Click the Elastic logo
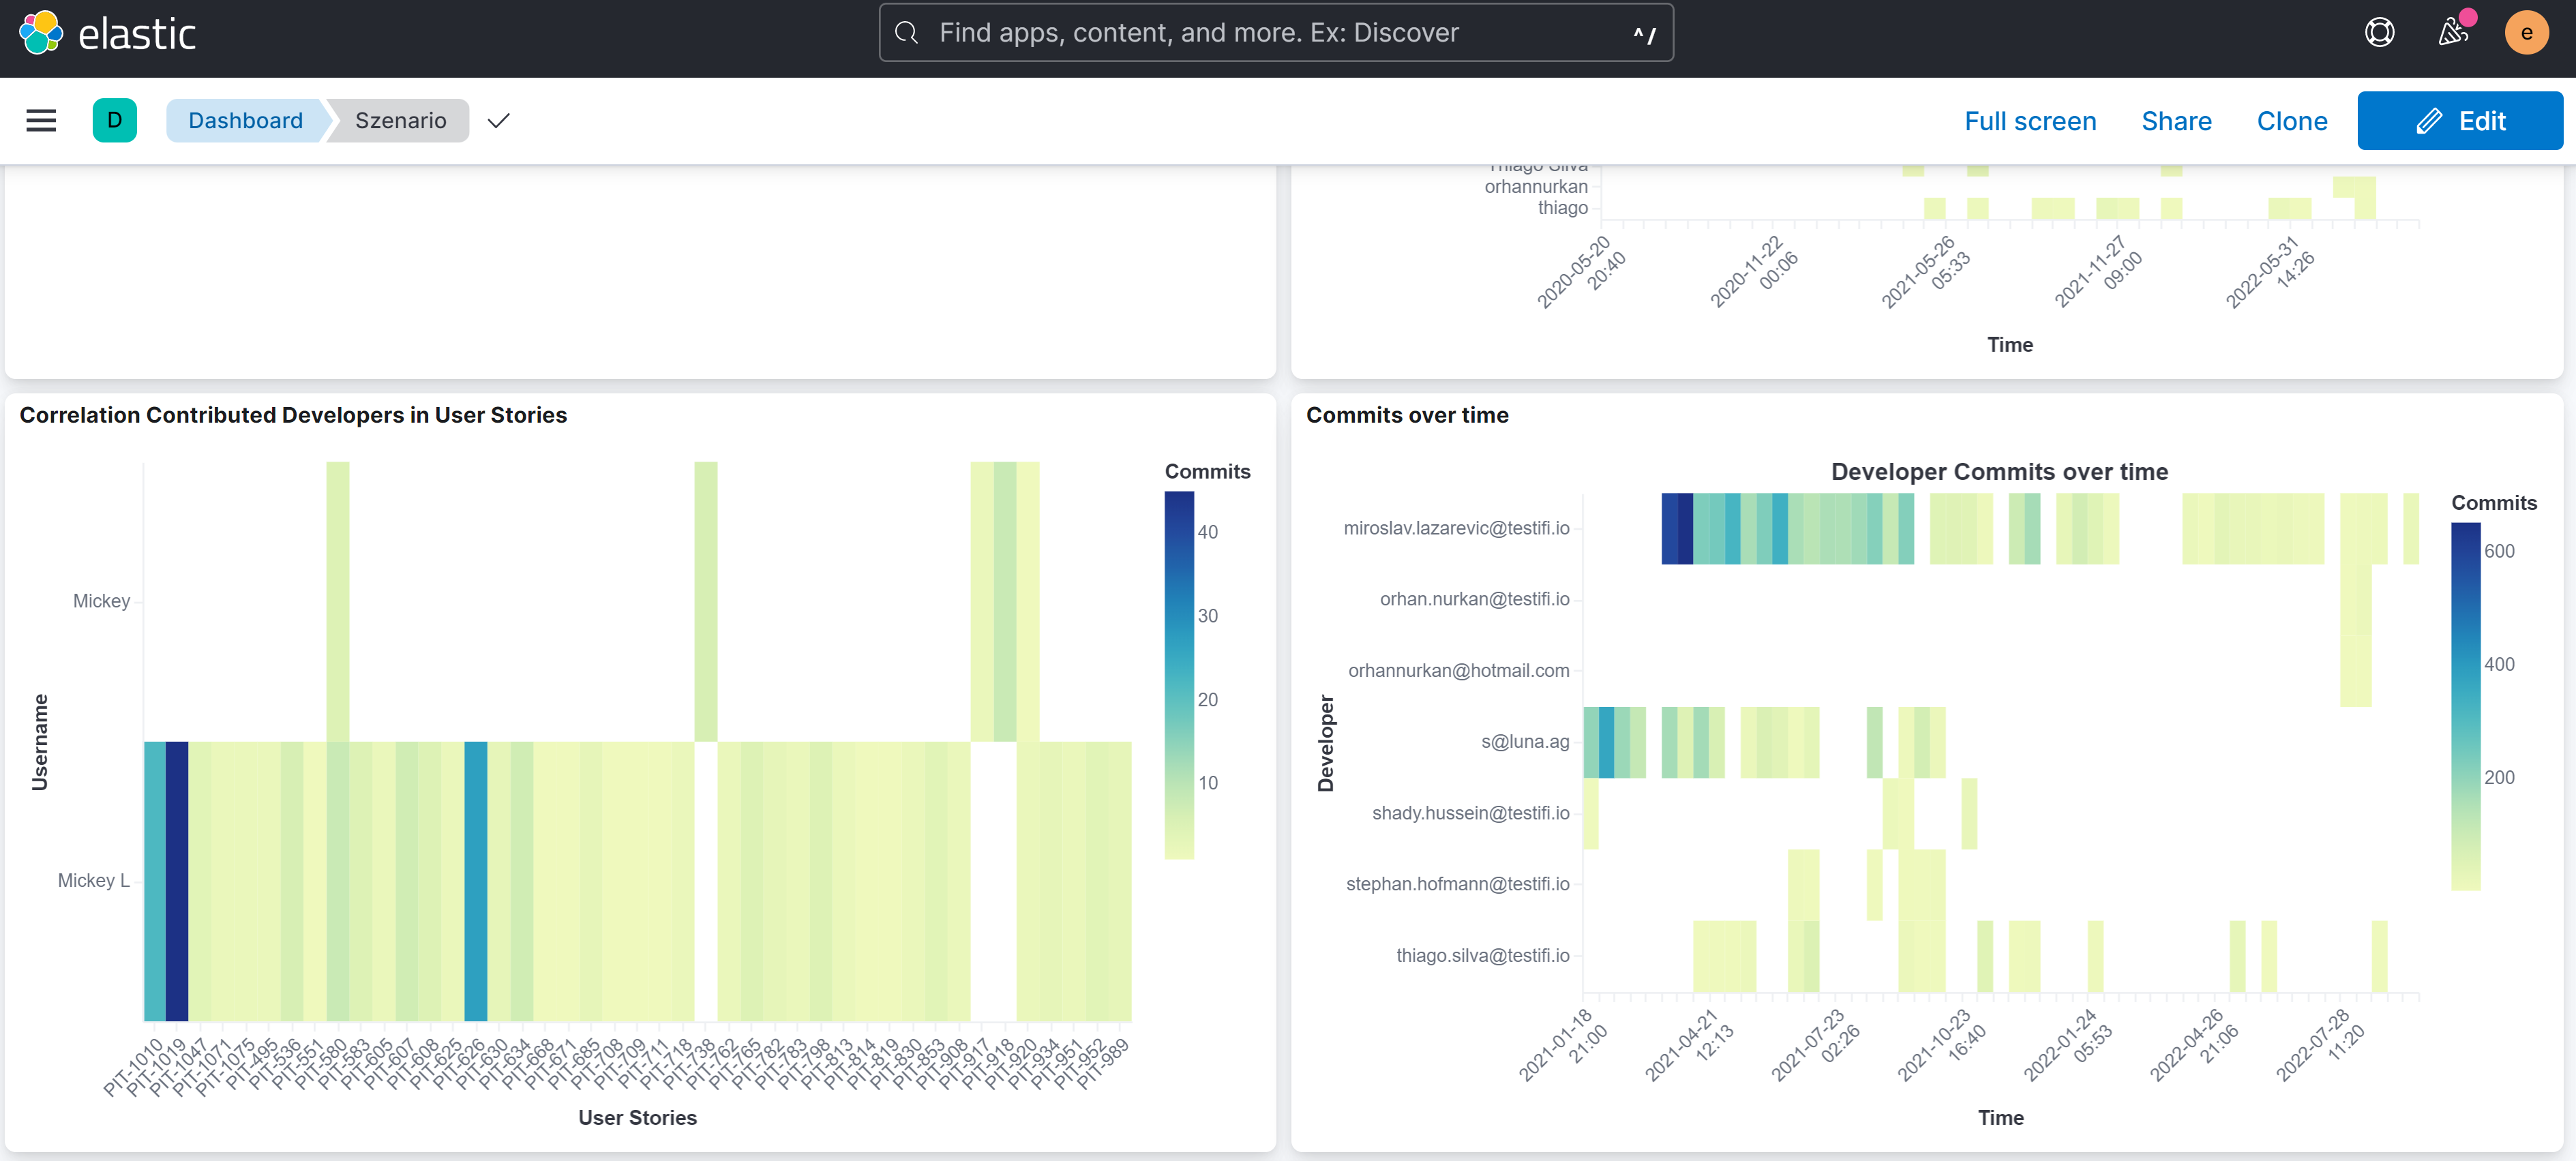2576x1161 pixels. [x=107, y=33]
